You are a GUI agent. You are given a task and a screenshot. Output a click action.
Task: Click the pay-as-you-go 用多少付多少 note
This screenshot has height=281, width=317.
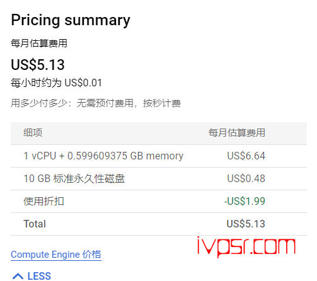pyautogui.click(x=96, y=103)
